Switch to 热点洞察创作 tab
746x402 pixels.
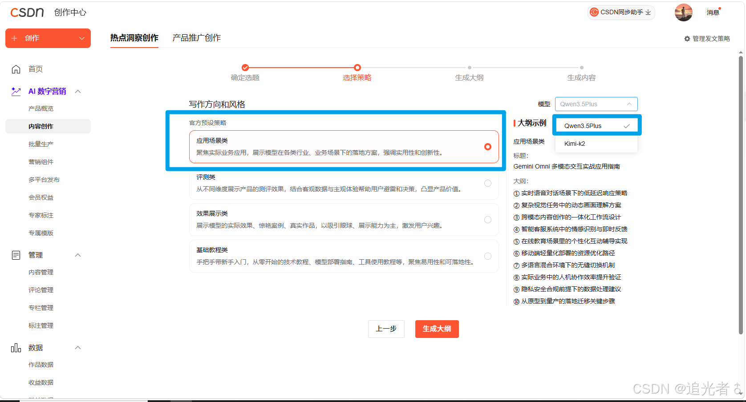point(134,38)
